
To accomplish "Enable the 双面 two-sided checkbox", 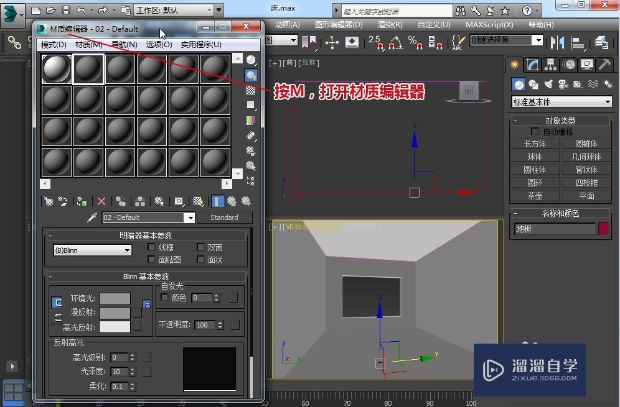I will point(200,247).
